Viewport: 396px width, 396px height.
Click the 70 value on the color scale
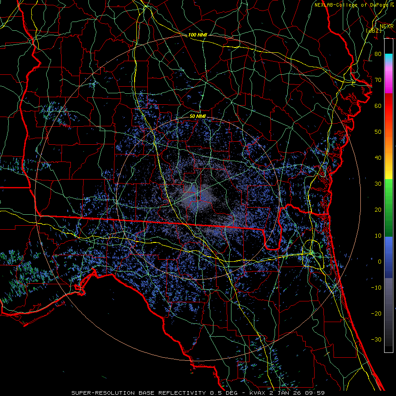(378, 80)
